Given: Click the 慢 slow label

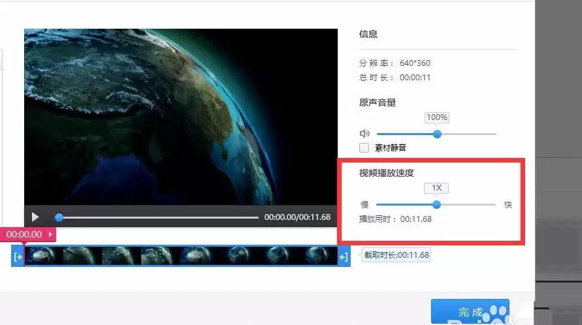Looking at the screenshot, I should pos(364,204).
